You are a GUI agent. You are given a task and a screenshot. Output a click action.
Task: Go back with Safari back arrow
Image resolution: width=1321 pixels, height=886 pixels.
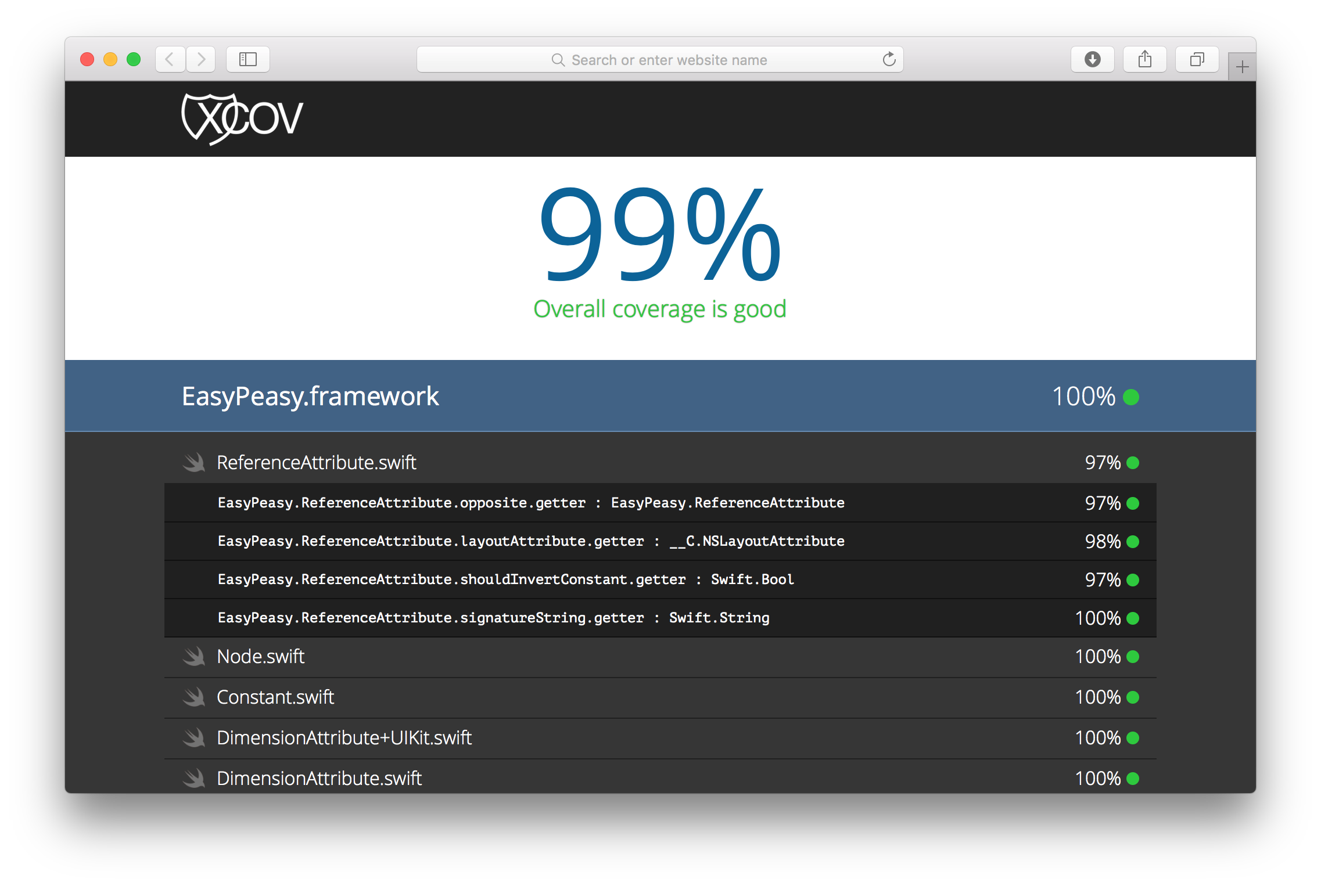[x=170, y=59]
